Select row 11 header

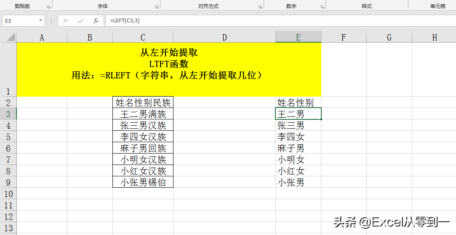pyautogui.click(x=8, y=205)
